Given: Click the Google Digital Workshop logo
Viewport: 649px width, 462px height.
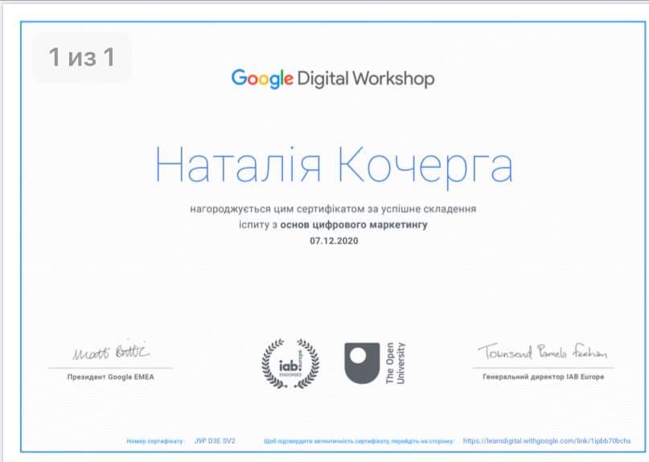Looking at the screenshot, I should (333, 79).
